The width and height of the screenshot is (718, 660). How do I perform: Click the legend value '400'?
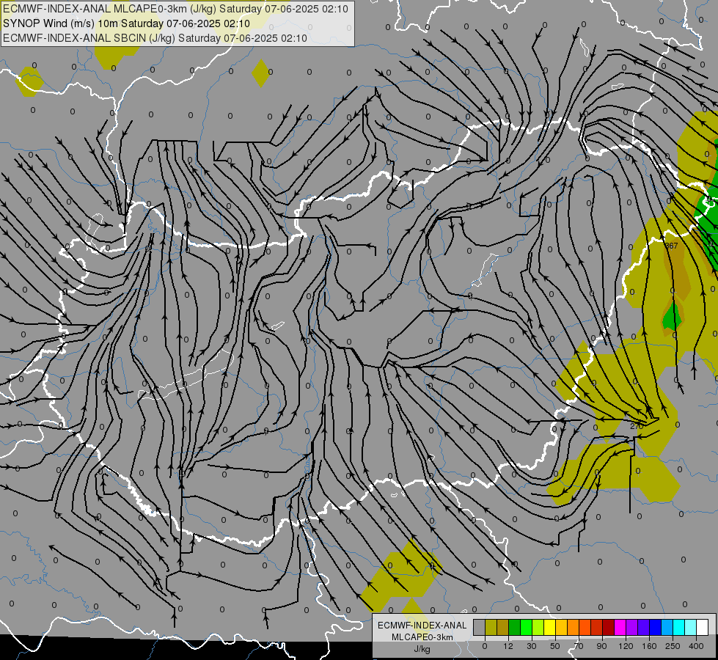pyautogui.click(x=696, y=646)
